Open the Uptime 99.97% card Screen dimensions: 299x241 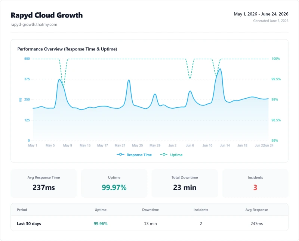click(114, 183)
